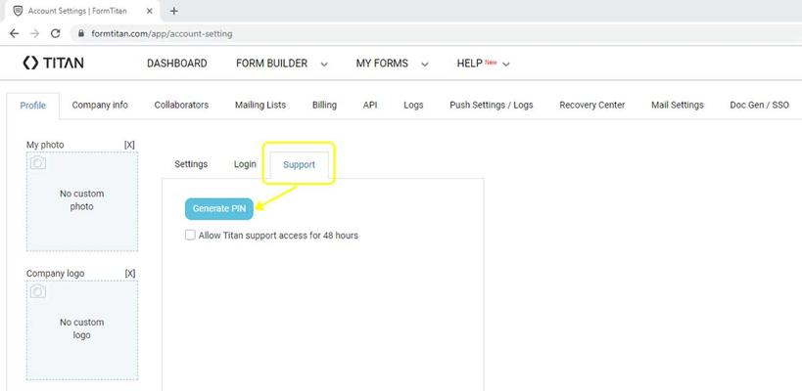
Task: Open a new browser tab with plus icon
Action: [174, 11]
